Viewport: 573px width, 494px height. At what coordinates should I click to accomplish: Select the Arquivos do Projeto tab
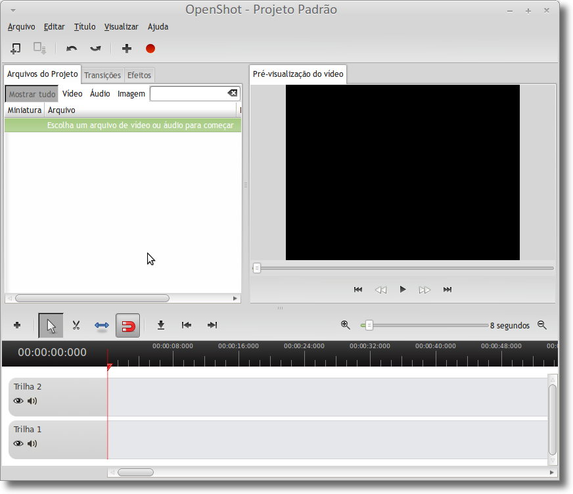pyautogui.click(x=43, y=74)
